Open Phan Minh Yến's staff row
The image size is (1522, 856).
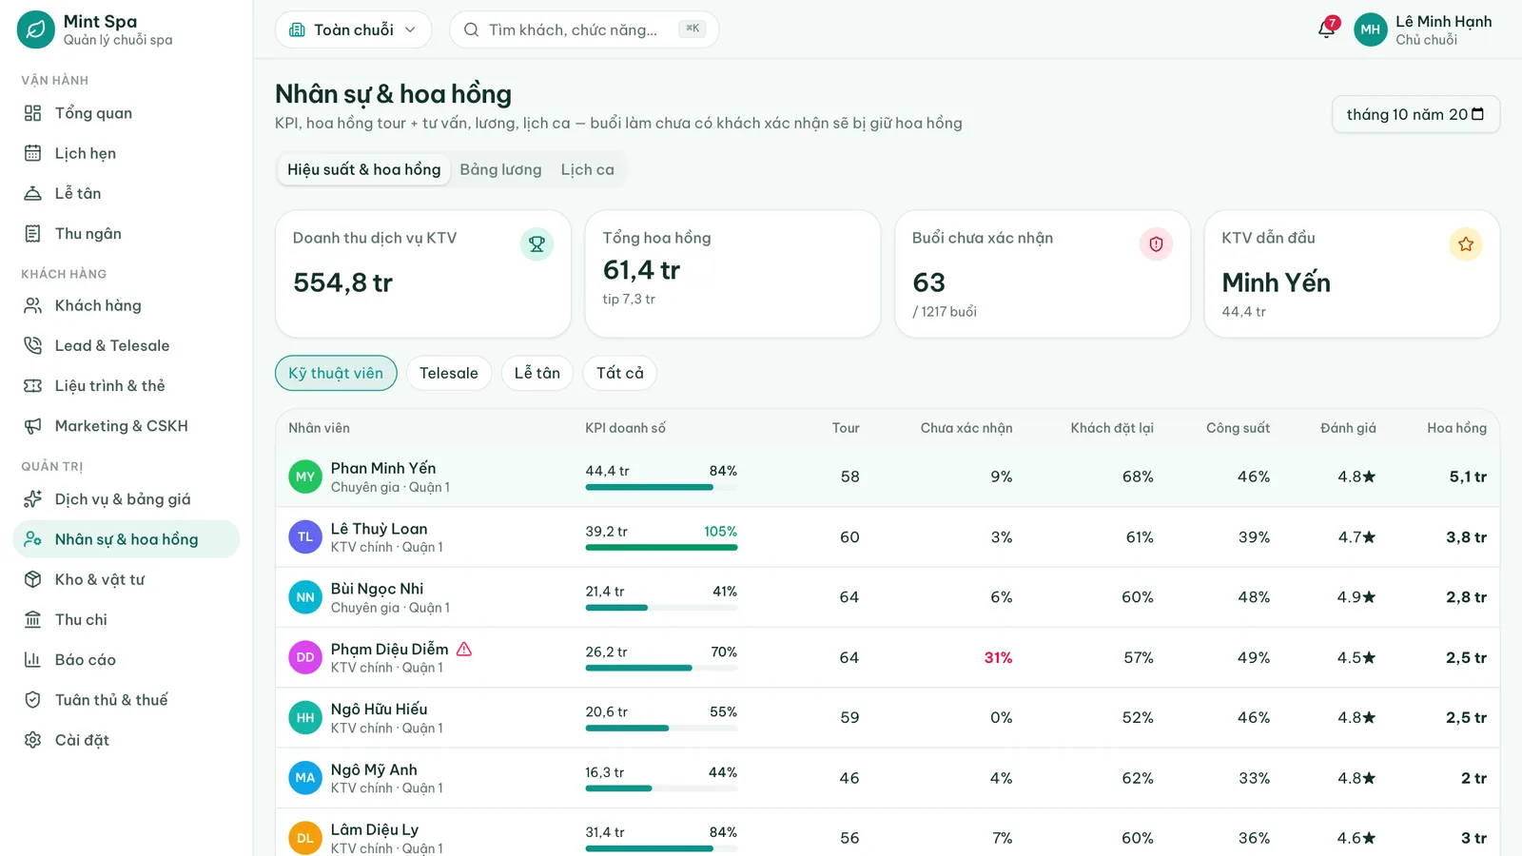point(888,477)
